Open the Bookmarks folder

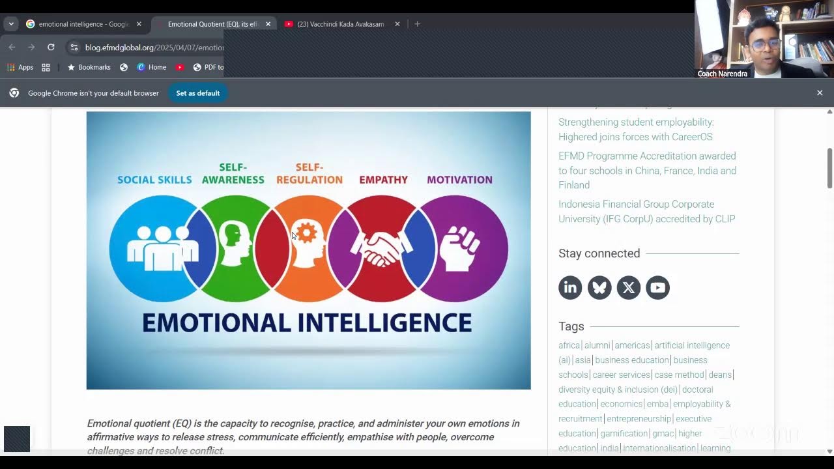pyautogui.click(x=89, y=67)
